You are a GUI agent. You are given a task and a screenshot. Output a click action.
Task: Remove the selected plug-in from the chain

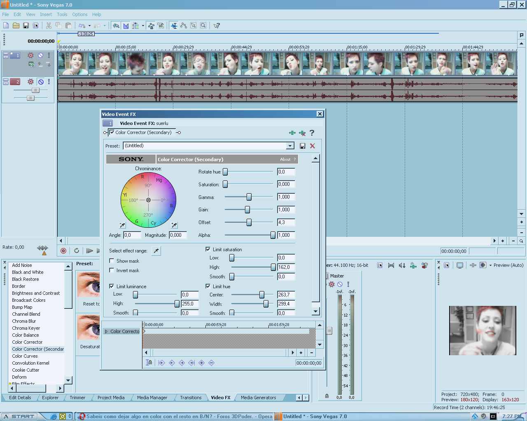coord(302,133)
